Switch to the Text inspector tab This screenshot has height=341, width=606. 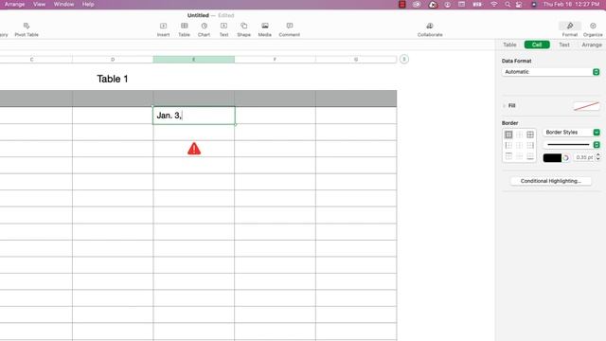(564, 45)
